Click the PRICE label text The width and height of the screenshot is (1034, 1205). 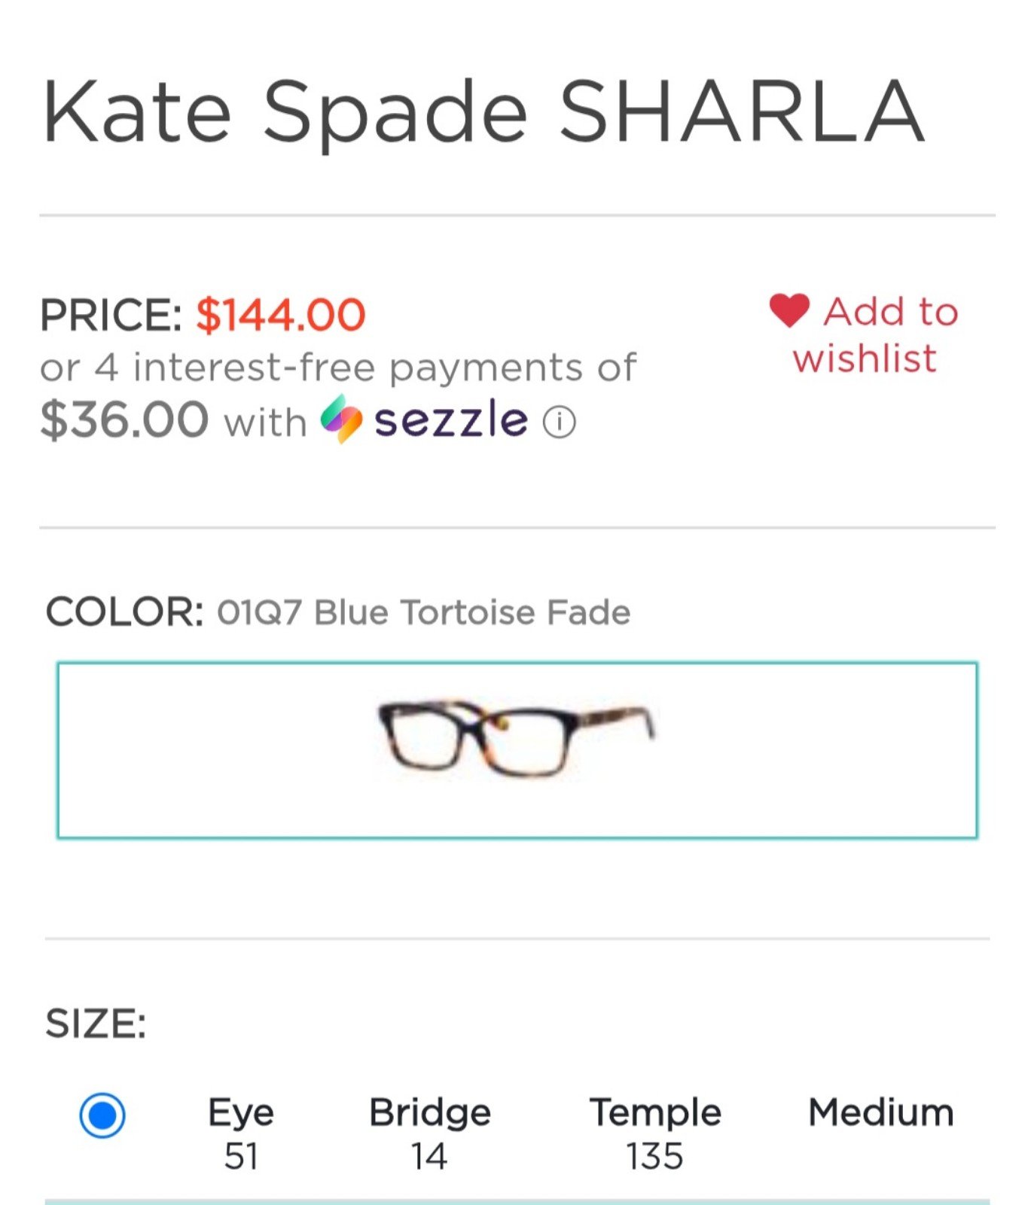[111, 315]
